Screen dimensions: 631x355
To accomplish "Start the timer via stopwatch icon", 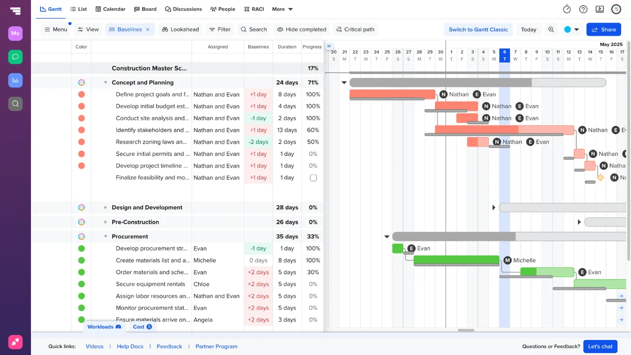I will pos(567,9).
